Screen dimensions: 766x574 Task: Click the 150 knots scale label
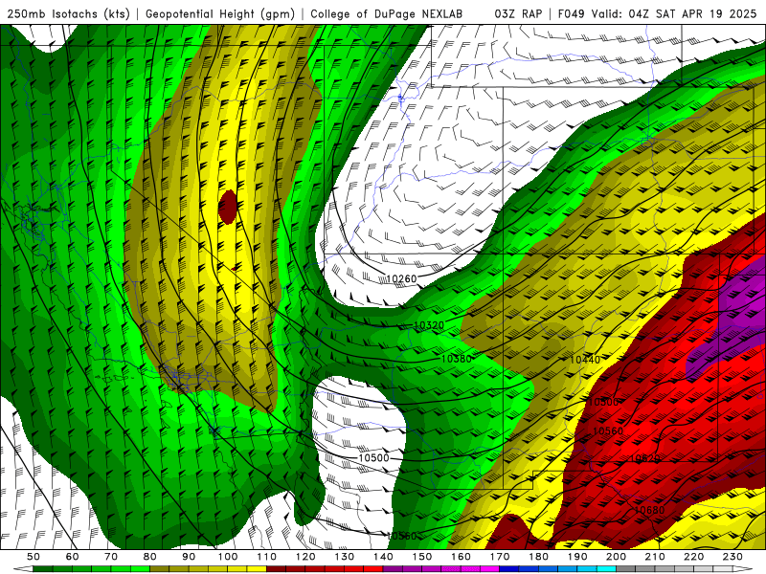[421, 556]
